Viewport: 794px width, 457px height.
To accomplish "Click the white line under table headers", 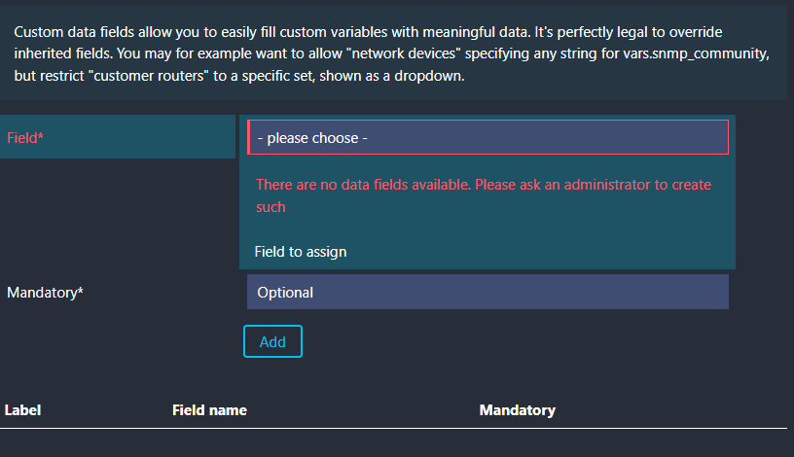I will (393, 428).
